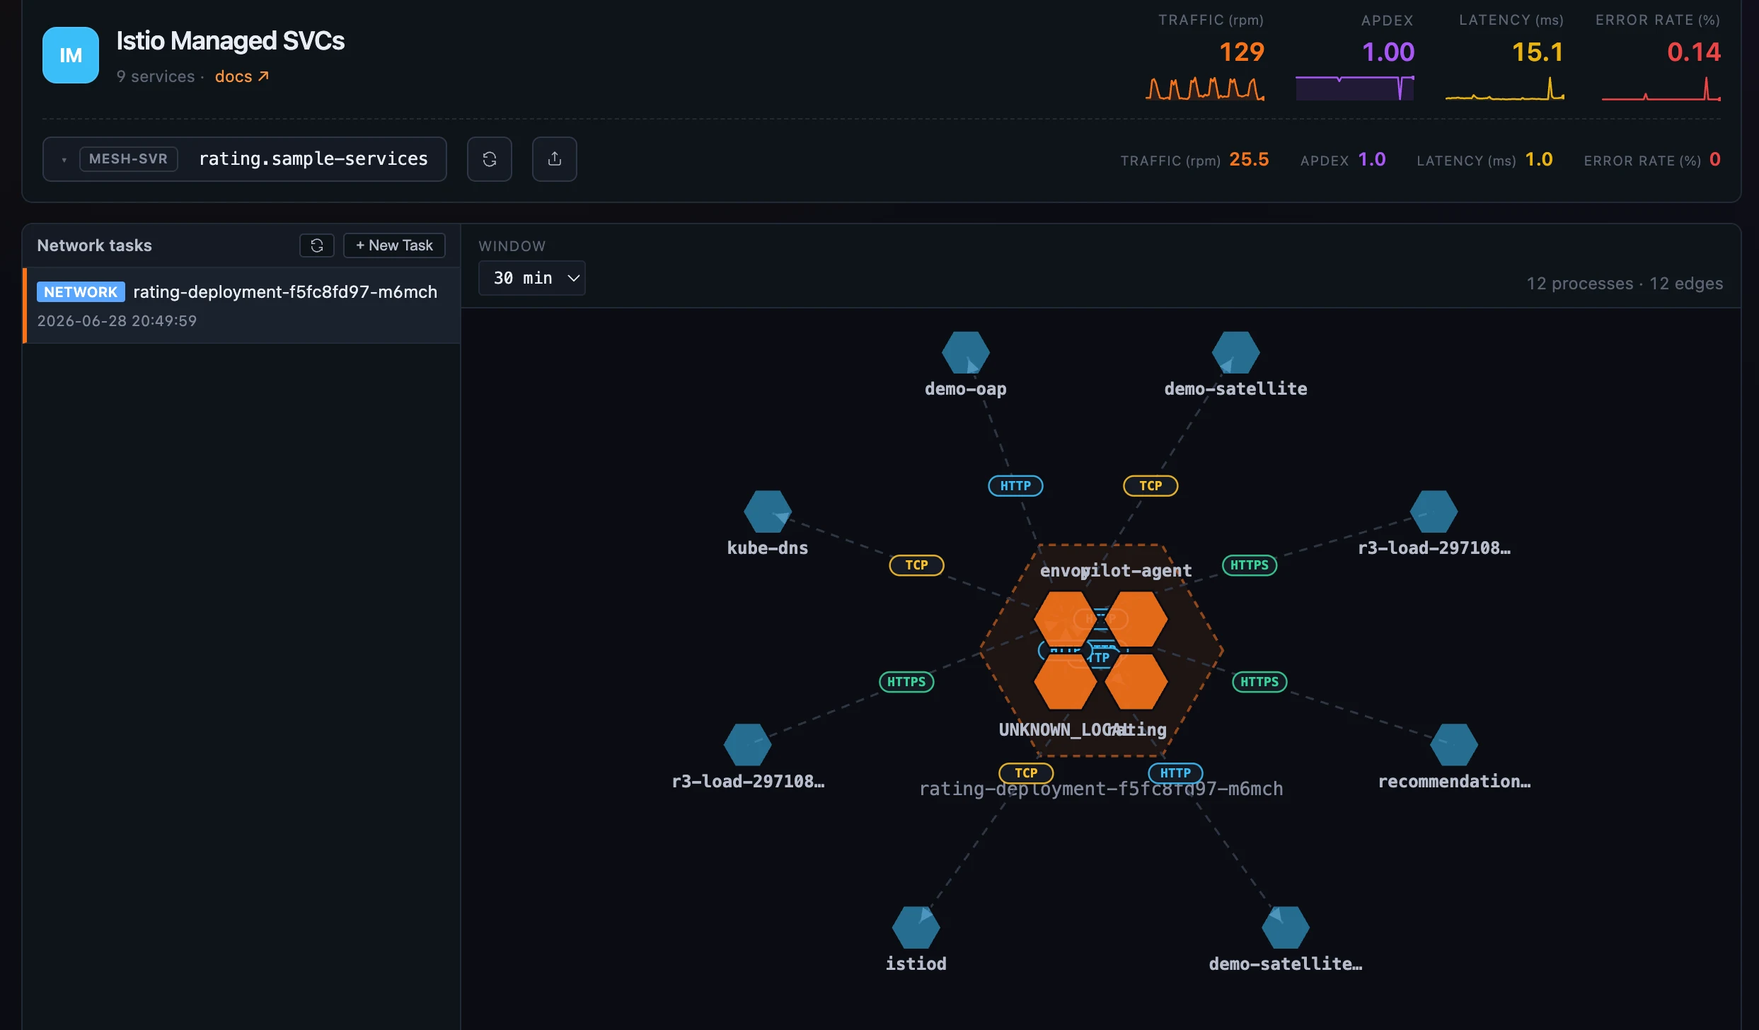Image resolution: width=1759 pixels, height=1030 pixels.
Task: Select the bottom demo-satellite… hexagon node
Action: point(1286,927)
